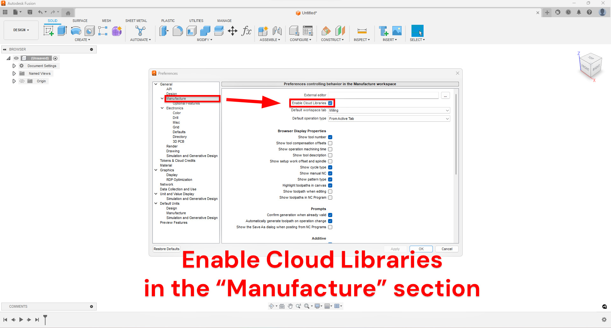Click the Extrude tool icon
Image resolution: width=611 pixels, height=328 pixels.
coord(62,31)
